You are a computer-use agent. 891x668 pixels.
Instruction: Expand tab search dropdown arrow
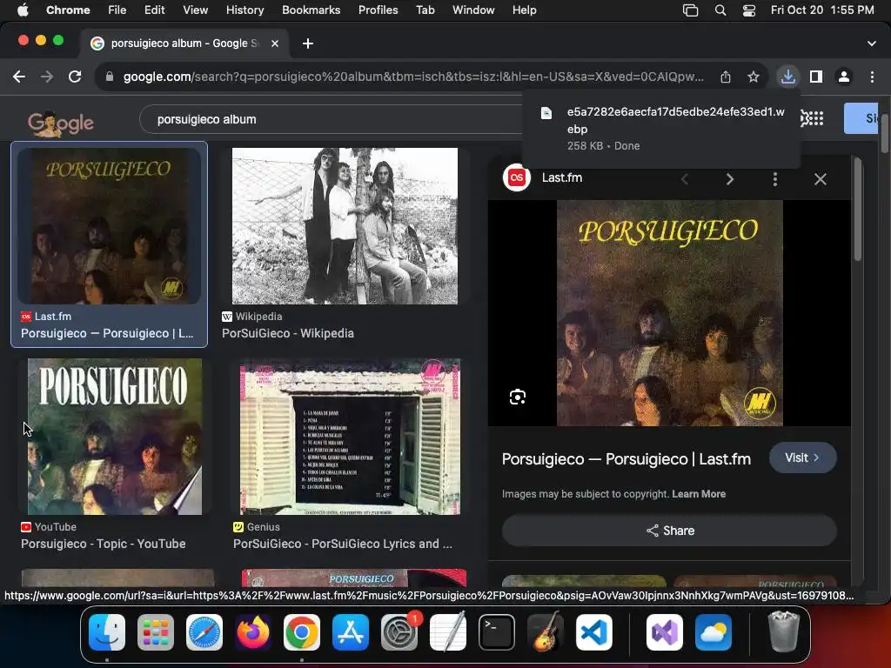[872, 43]
